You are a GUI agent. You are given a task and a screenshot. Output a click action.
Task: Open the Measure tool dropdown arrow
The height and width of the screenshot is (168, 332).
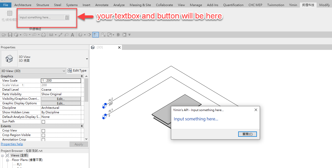(56, 35)
